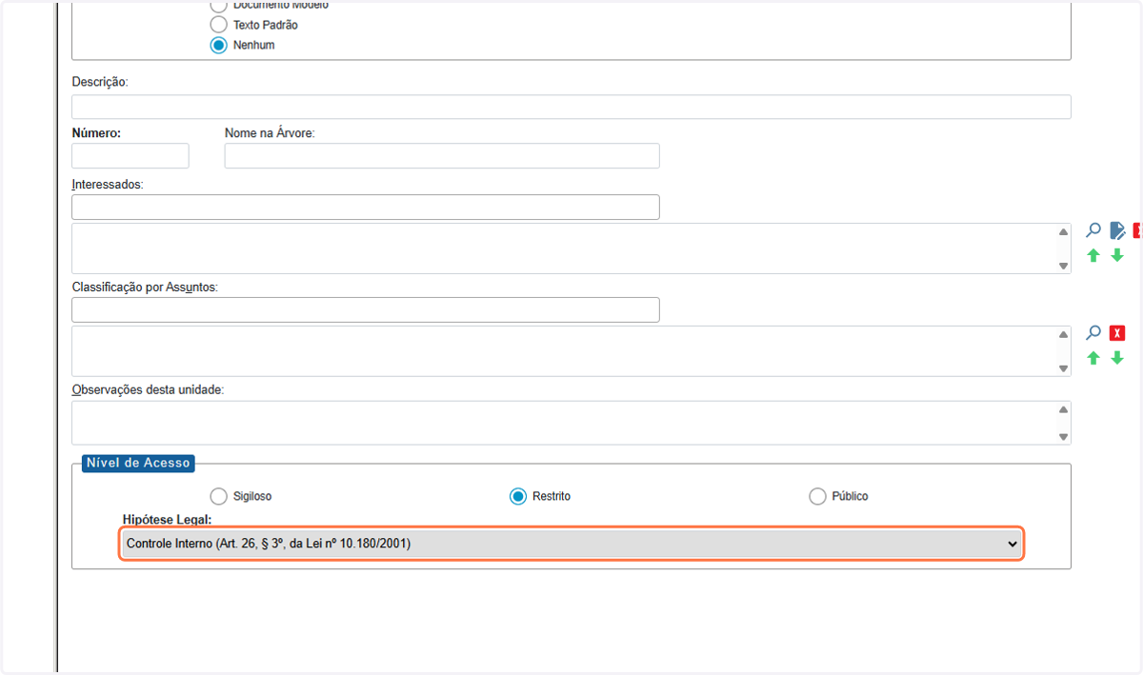Screen dimensions: 1143x675
Task: Focus the Nome na Árvore field
Action: coord(442,156)
